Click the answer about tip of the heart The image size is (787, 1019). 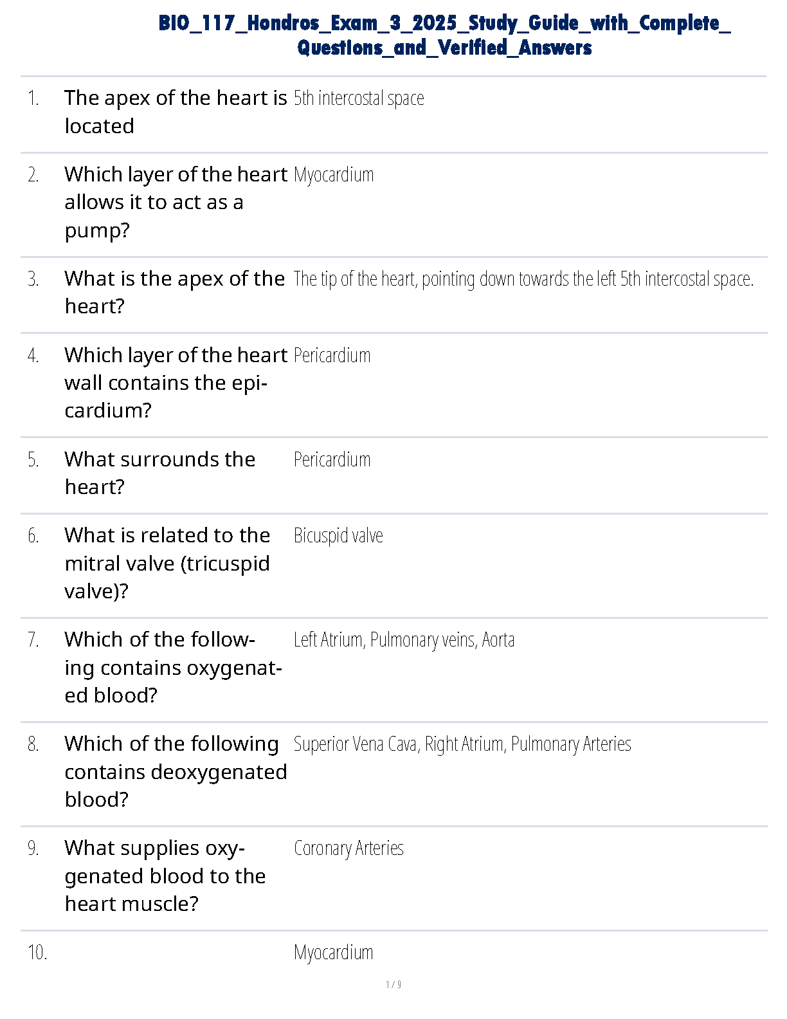pyautogui.click(x=523, y=279)
